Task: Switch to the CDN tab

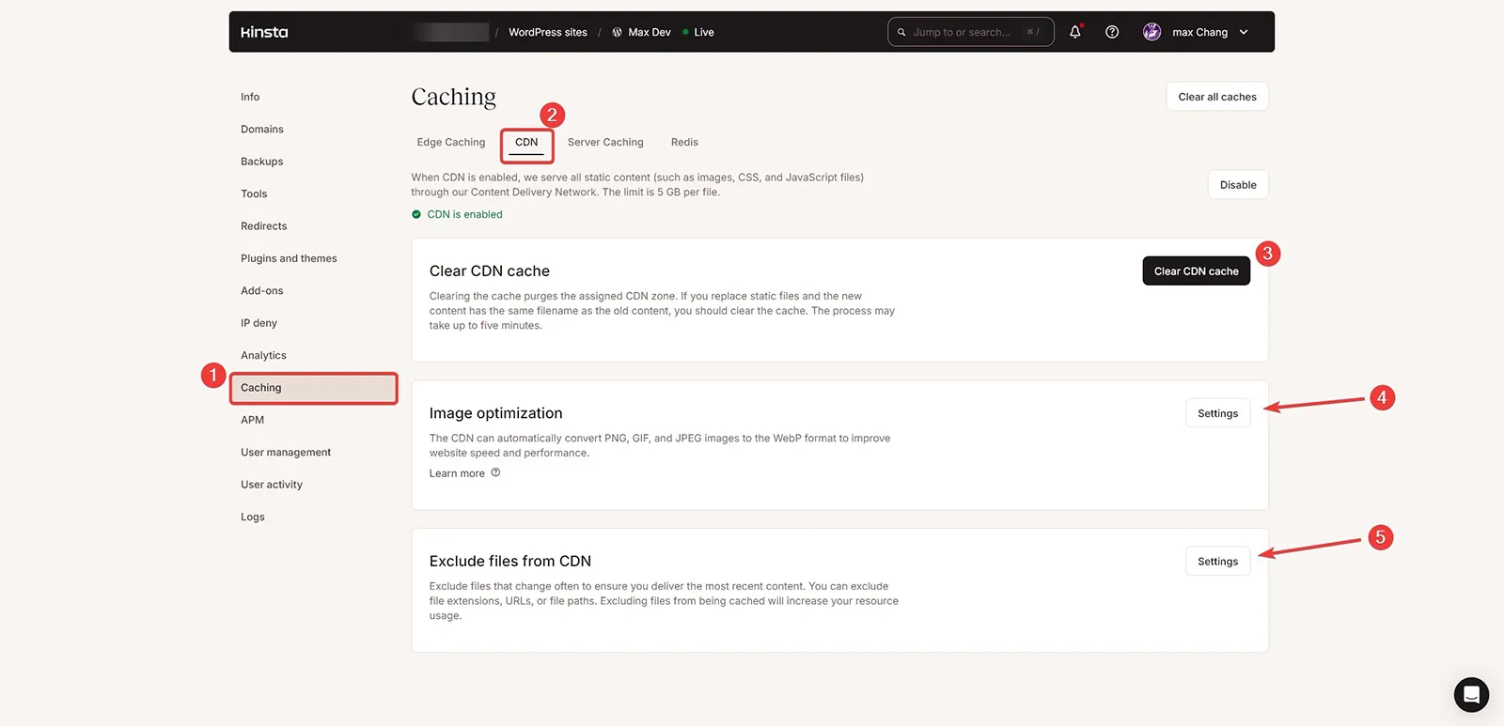Action: 526,143
